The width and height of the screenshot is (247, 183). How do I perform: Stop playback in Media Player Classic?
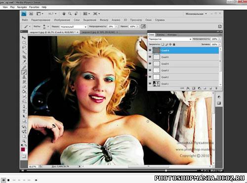click(x=8, y=180)
